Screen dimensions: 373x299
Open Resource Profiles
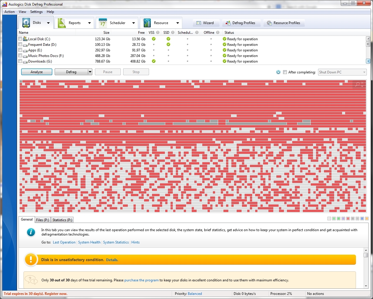click(x=284, y=23)
